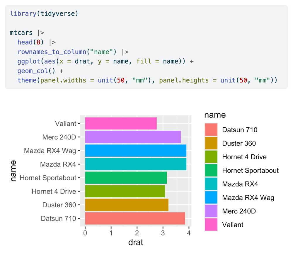Click the 'ggplot' function in code
Viewport: 293px width, 253px height.
coord(29,61)
